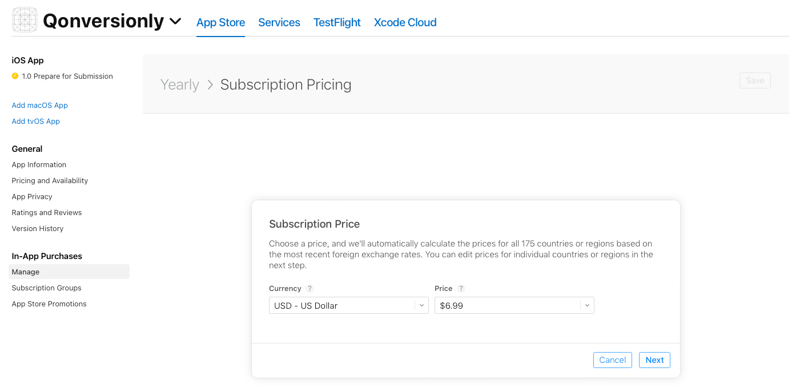
Task: Switch to the Services tab
Action: click(279, 22)
